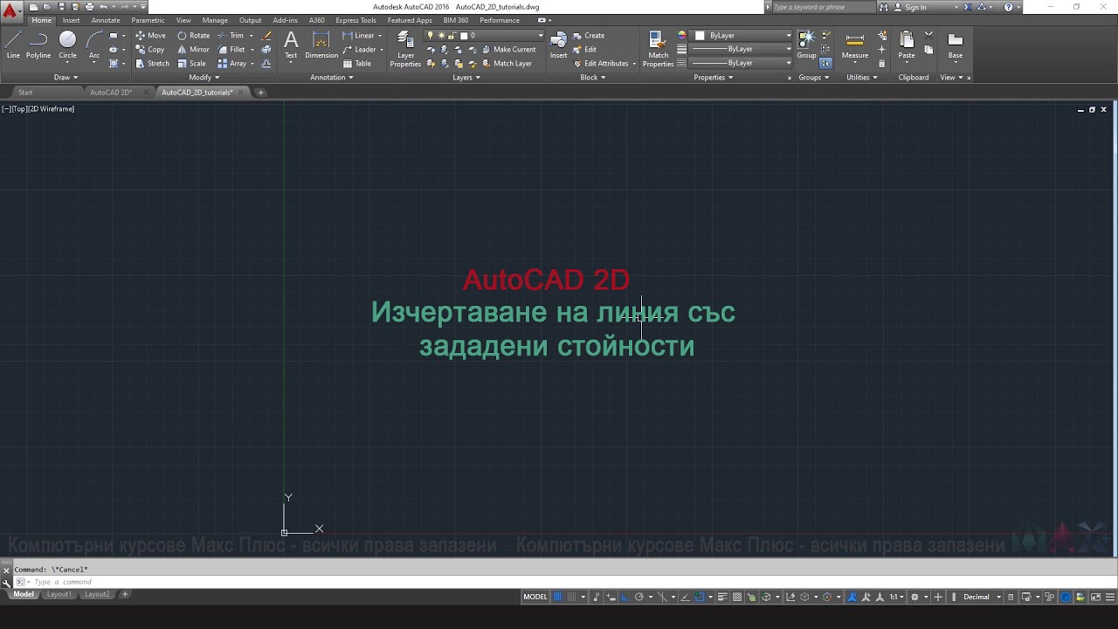Click the Mirror tool
Image resolution: width=1118 pixels, height=629 pixels.
pos(194,50)
